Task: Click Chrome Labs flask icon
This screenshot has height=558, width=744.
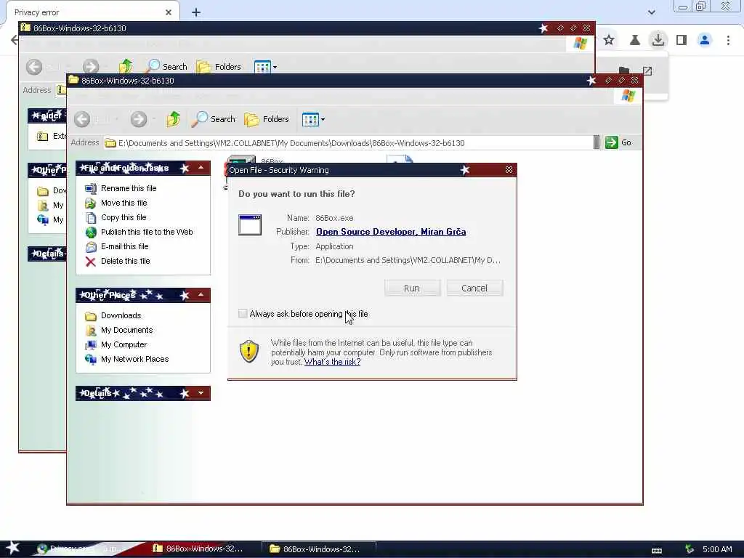Action: click(634, 40)
